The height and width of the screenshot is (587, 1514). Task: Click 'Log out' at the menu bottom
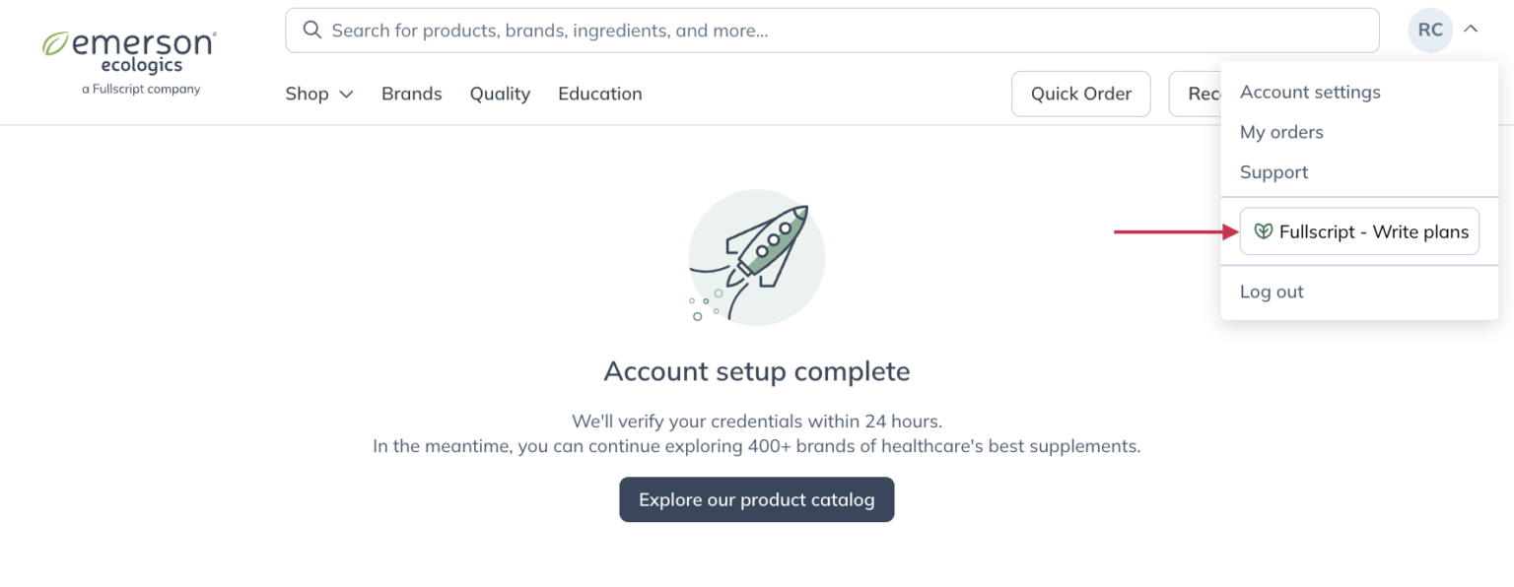pos(1272,292)
